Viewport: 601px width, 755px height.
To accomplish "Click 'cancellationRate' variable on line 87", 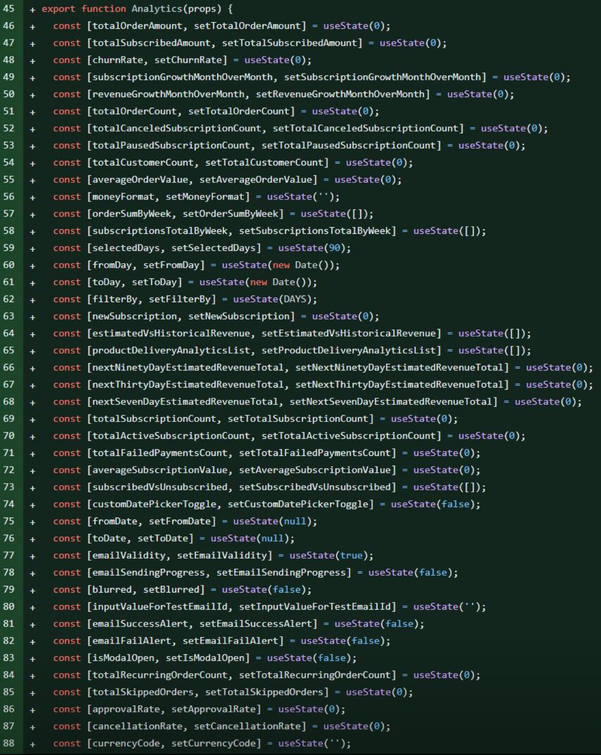I will 137,725.
